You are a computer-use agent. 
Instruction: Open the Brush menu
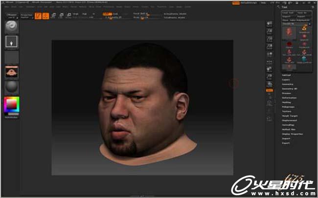[14, 7]
